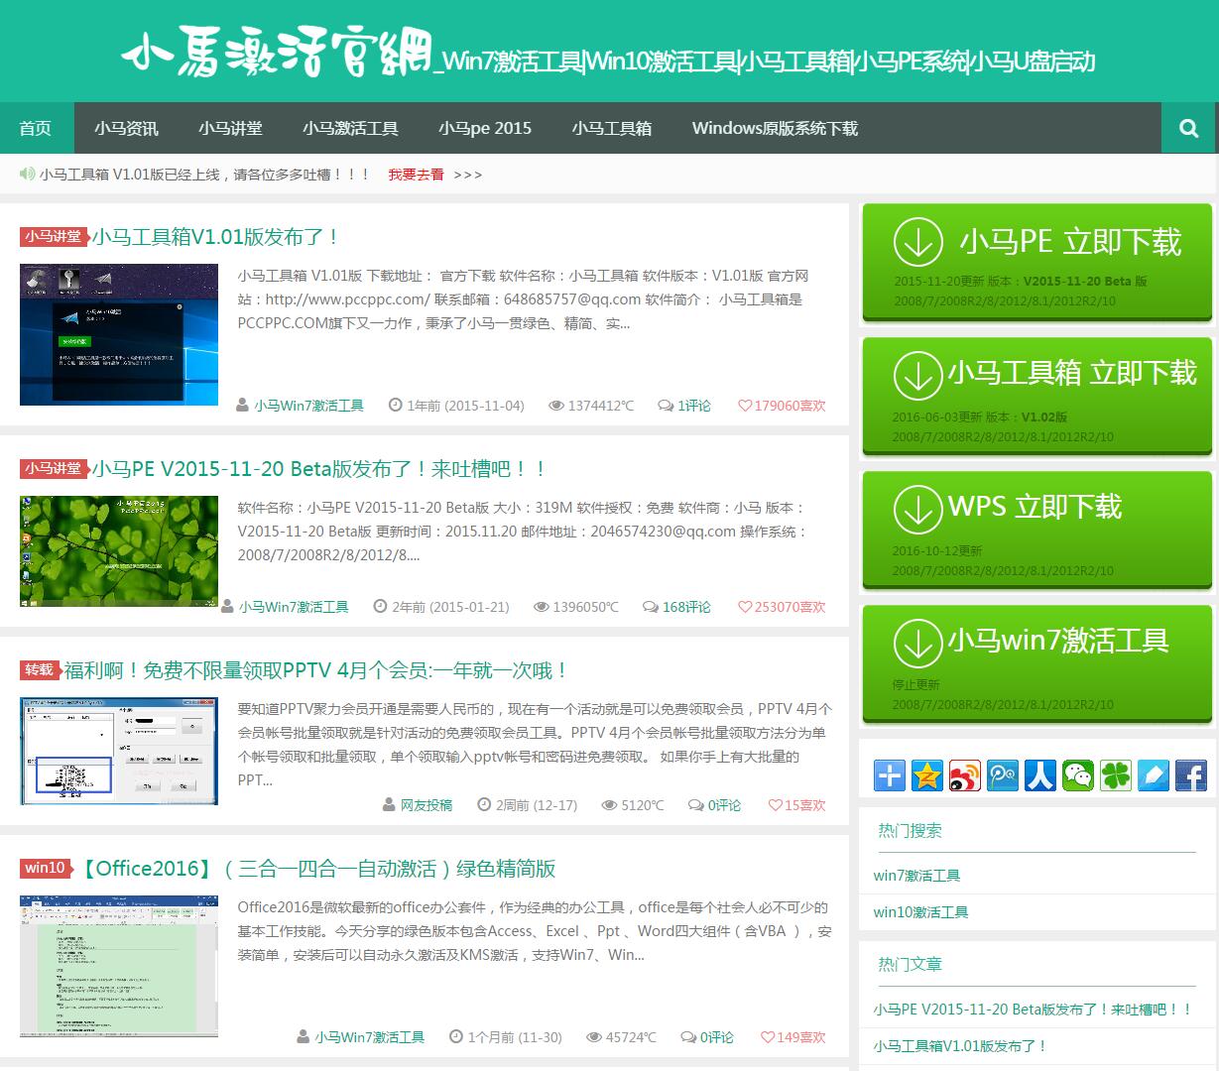
Task: Click the announcement text 小马工具箱 V1.01版已经上线
Action: point(205,175)
